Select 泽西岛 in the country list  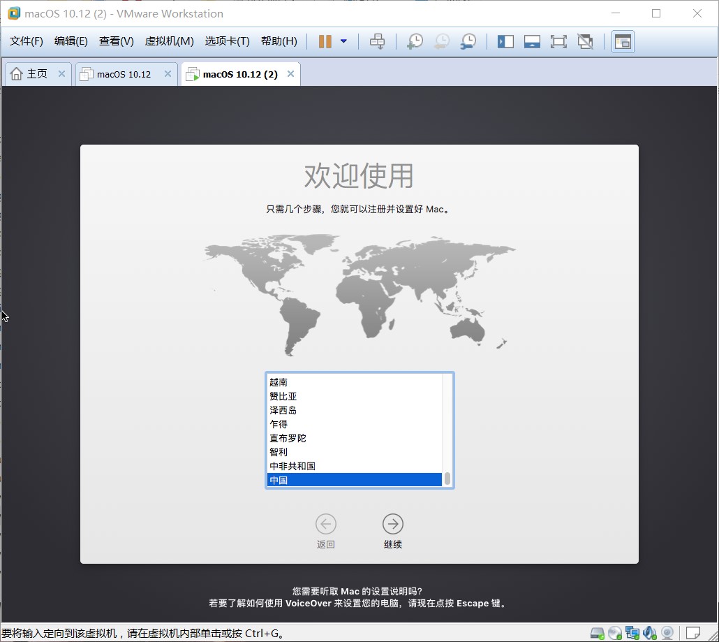(x=355, y=410)
